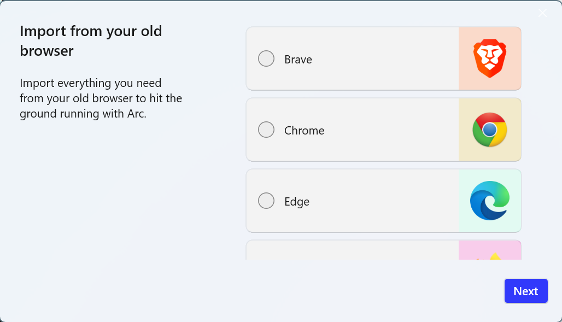Click the "Edge" text label
Viewport: 562px width, 322px height.
point(297,202)
